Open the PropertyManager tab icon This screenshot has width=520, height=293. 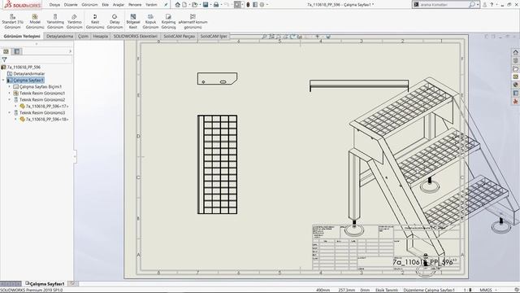pyautogui.click(x=16, y=51)
